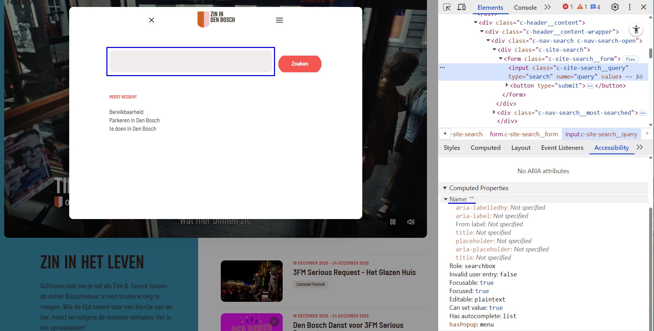Click the Parkeren in Den Bosch suggestion
The height and width of the screenshot is (331, 654).
(134, 121)
